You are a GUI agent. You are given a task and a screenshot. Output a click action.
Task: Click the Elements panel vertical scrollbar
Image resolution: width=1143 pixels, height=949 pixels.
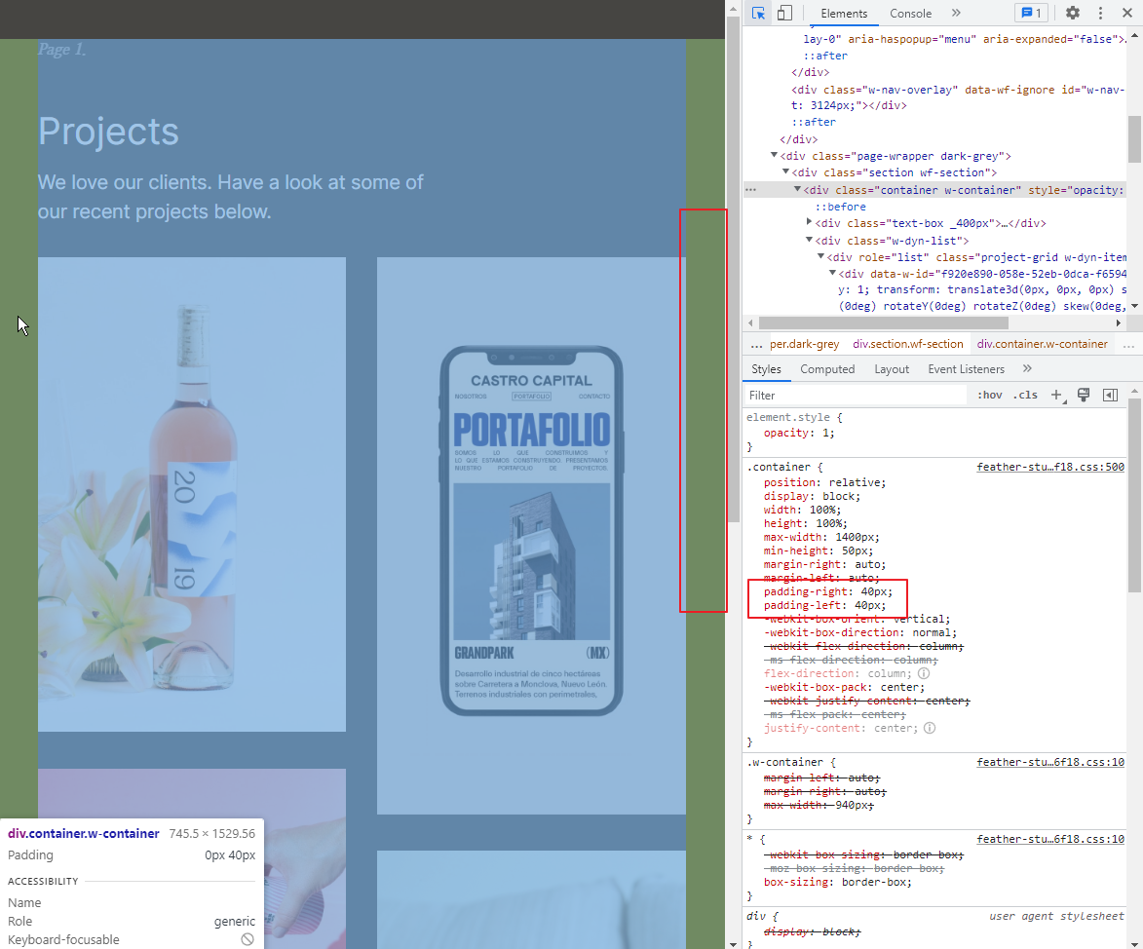click(x=1134, y=138)
